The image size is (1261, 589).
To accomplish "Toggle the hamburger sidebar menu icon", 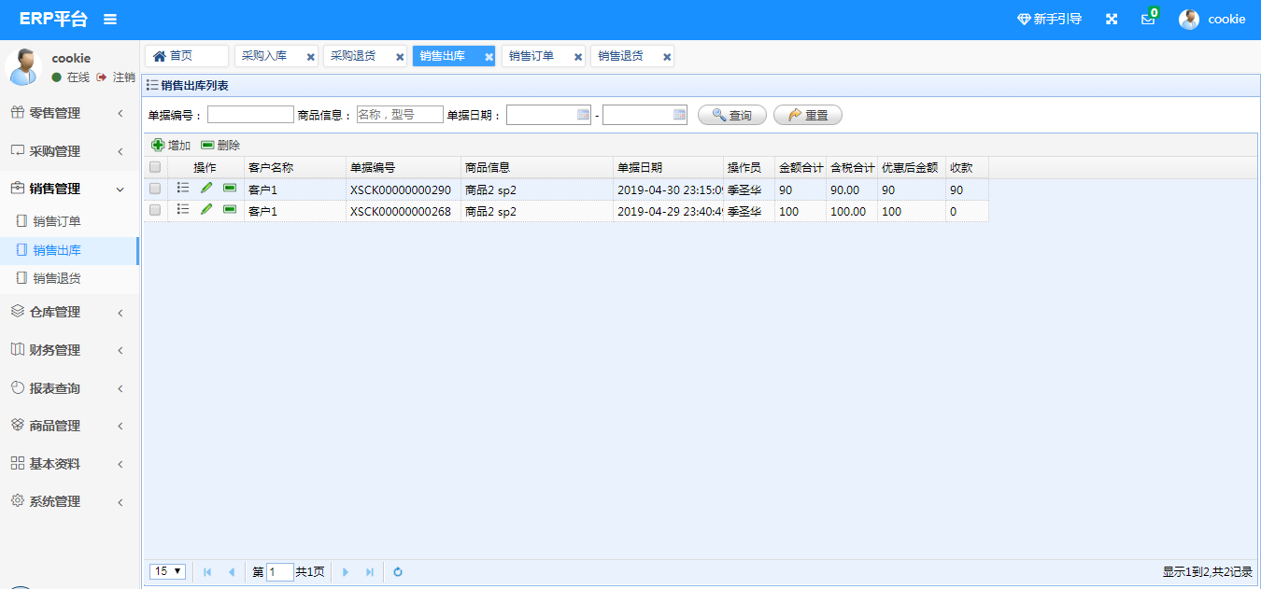I will pos(110,19).
